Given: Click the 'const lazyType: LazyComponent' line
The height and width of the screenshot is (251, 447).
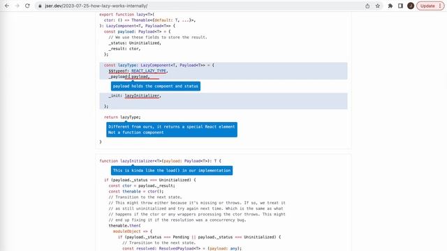Looking at the screenshot, I should tap(159, 65).
